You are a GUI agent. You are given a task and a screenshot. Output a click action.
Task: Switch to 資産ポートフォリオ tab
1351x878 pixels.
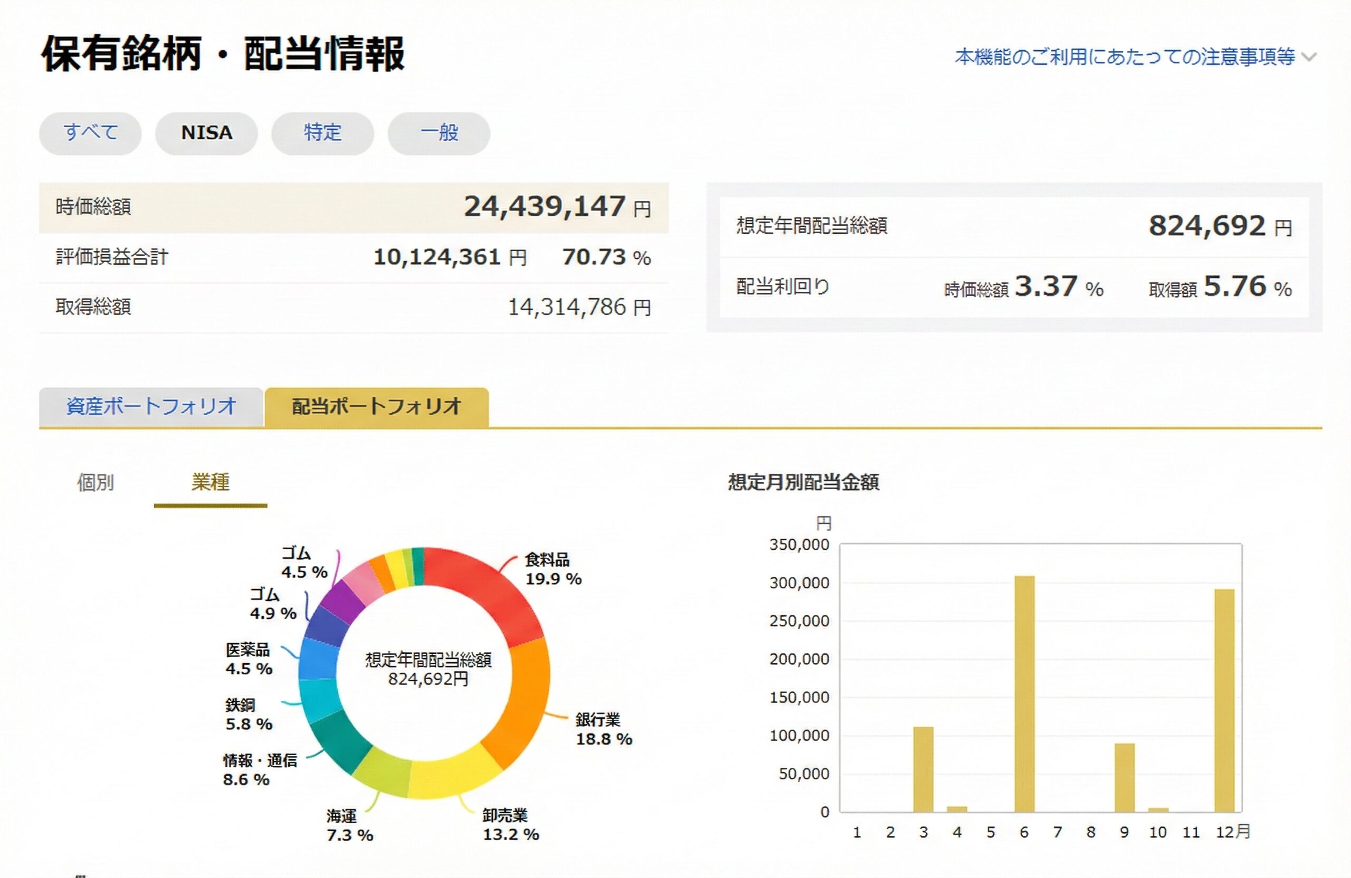tap(151, 406)
